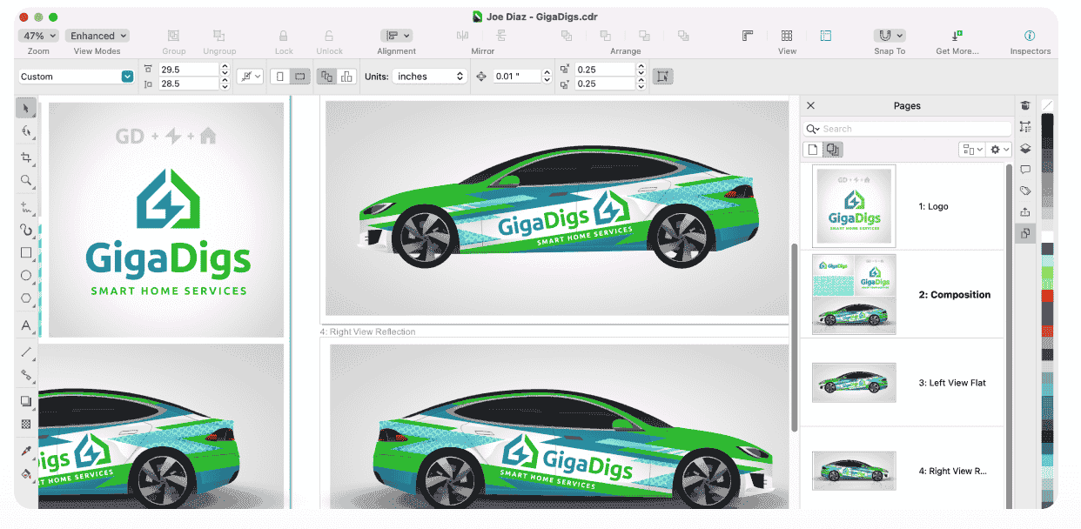Set page orientation to landscape
1081x529 pixels.
click(x=300, y=77)
